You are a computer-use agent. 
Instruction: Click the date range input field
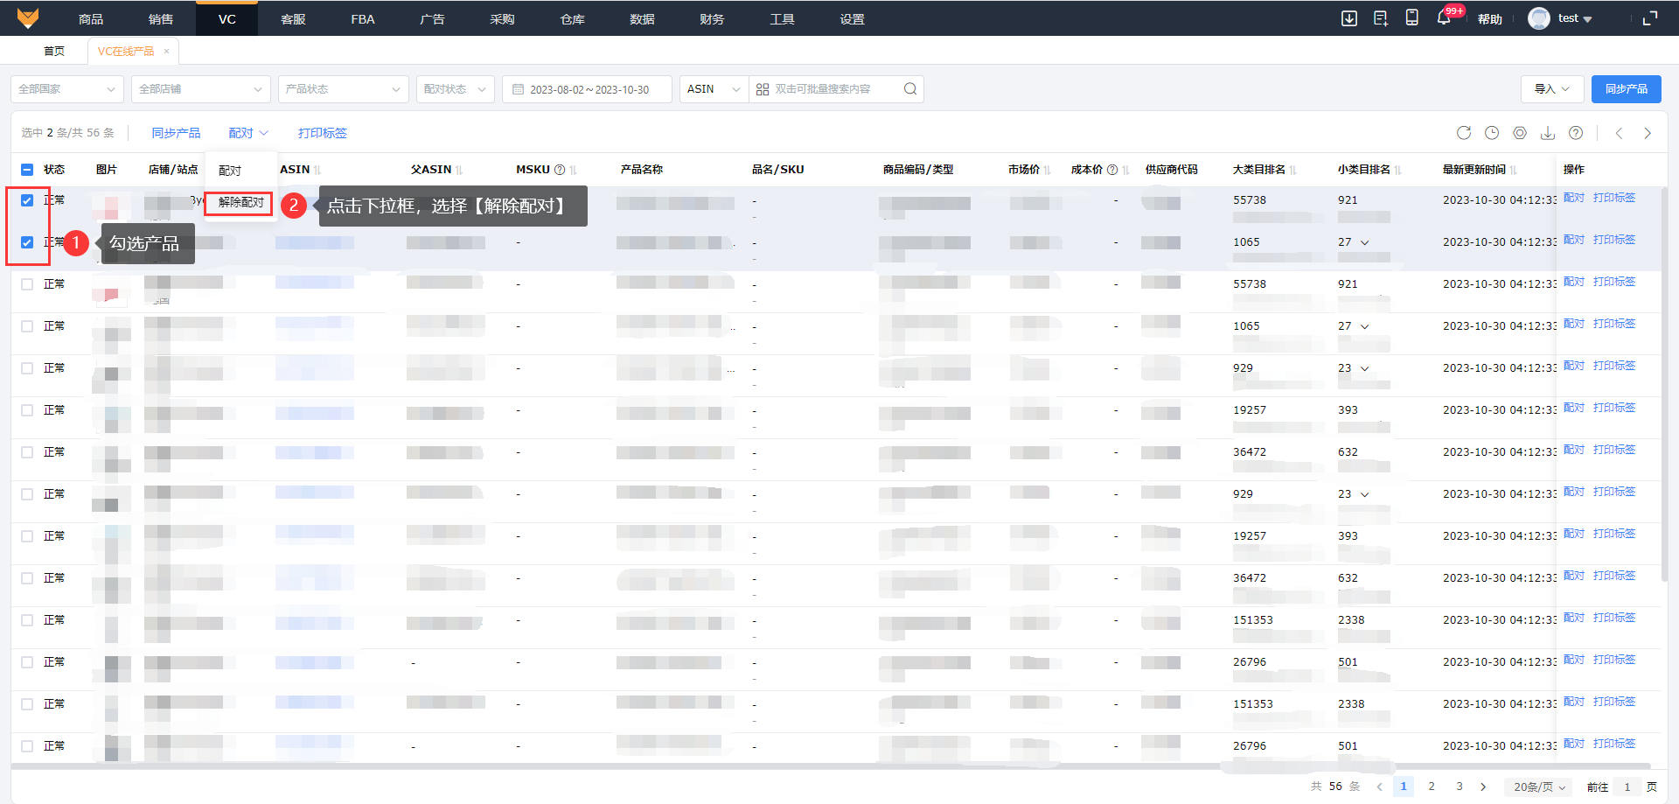[588, 89]
